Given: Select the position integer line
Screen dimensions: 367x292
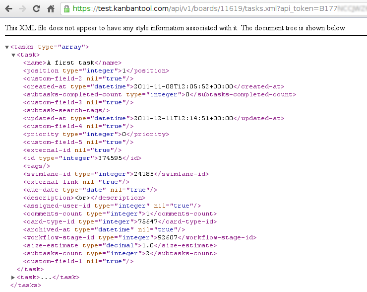Looking at the screenshot, I should click(x=96, y=71).
